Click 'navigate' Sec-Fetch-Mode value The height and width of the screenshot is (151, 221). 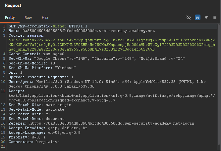pyautogui.click(x=55, y=109)
